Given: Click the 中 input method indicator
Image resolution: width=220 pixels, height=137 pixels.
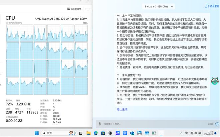Looking at the screenshot, I should click(186, 133).
